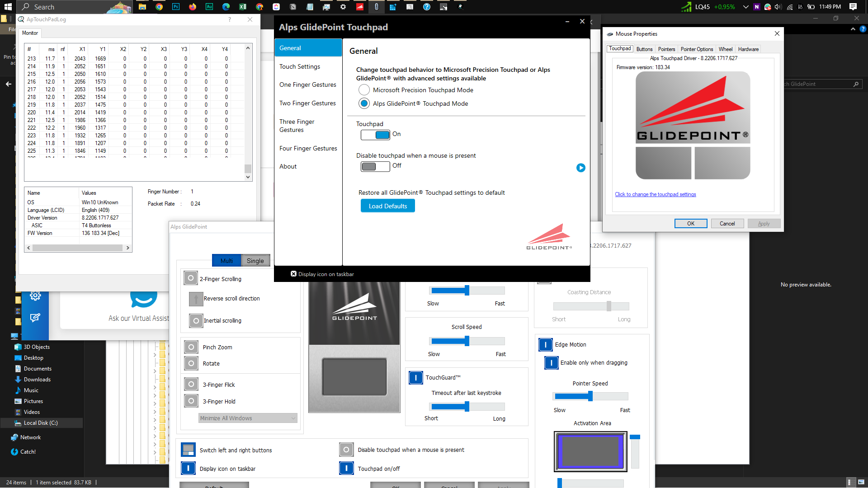
Task: Open the Two Finger Gestures menu item
Action: (307, 103)
